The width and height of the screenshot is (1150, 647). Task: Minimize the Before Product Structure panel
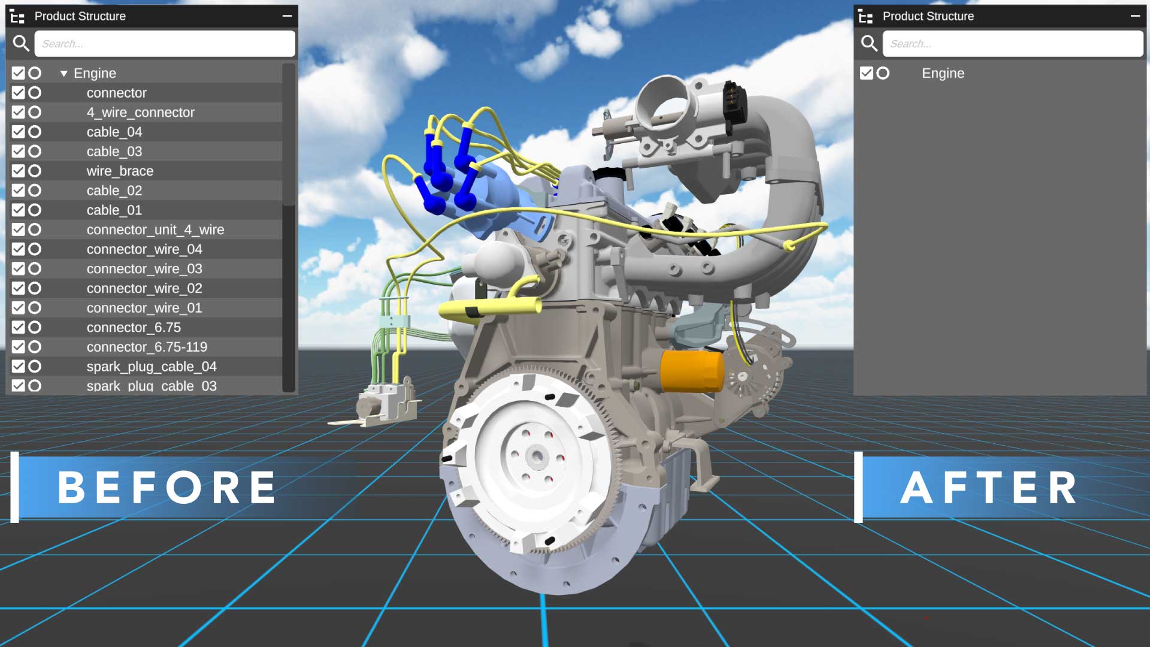tap(288, 15)
